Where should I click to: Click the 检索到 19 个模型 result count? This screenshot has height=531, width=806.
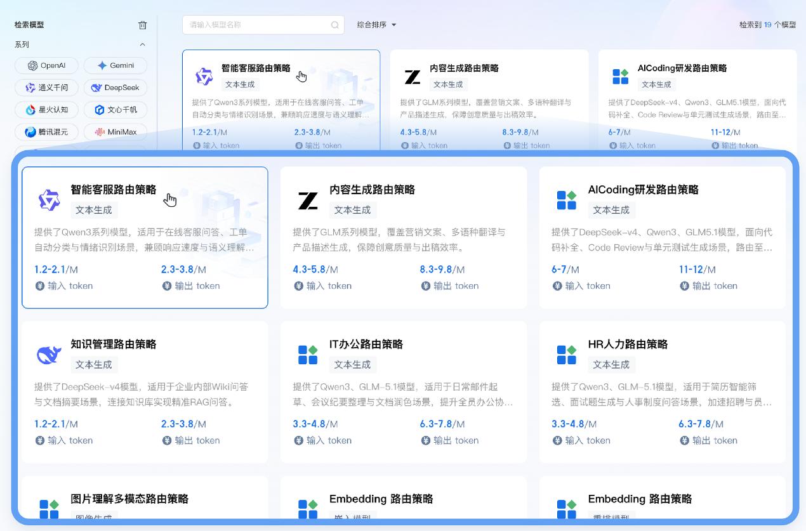pos(767,25)
